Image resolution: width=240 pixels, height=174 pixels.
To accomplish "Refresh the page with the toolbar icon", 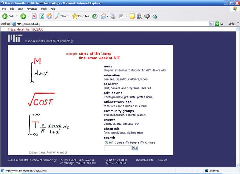I will click(x=42, y=16).
